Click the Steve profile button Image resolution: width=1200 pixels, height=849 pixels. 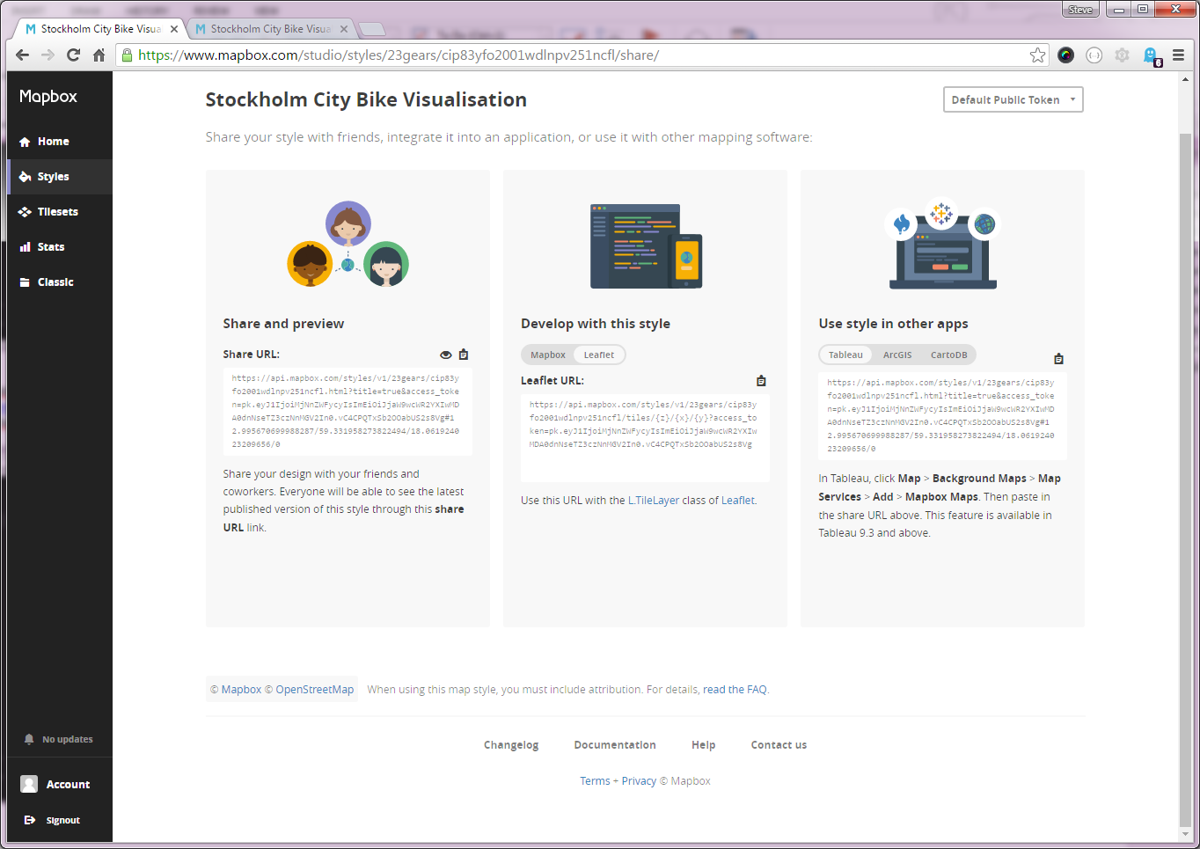[1080, 10]
